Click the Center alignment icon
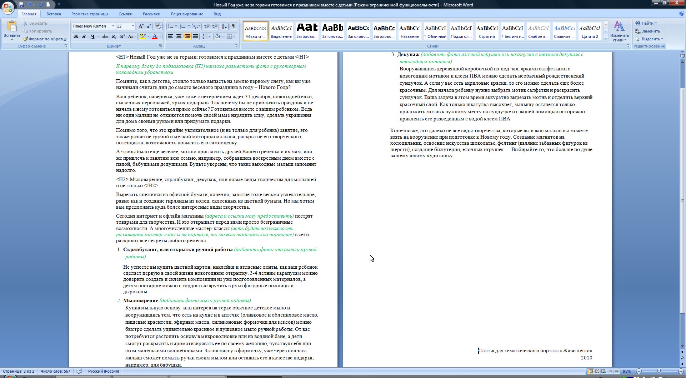The height and width of the screenshot is (378, 686). pyautogui.click(x=179, y=36)
